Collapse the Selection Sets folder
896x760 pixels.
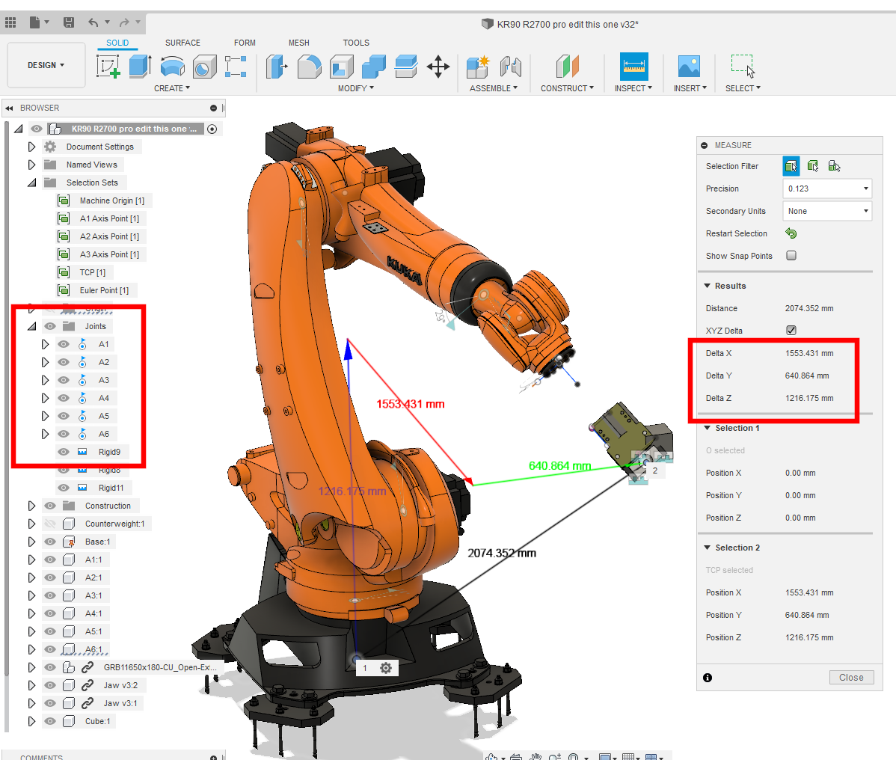pos(31,183)
